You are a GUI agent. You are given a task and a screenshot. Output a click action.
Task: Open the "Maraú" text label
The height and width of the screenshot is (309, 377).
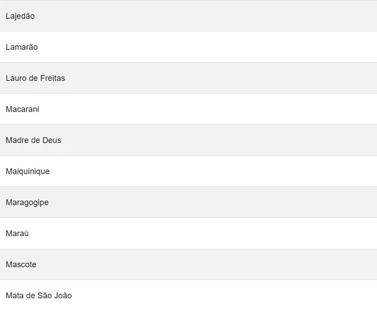[x=17, y=233]
